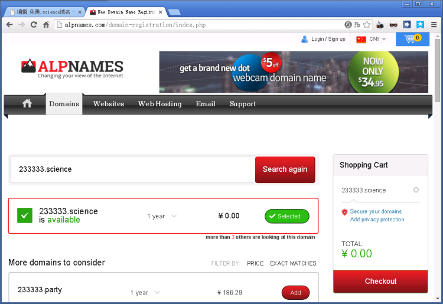The height and width of the screenshot is (304, 443).
Task: Click the dark creature extension icon
Action: point(380,25)
